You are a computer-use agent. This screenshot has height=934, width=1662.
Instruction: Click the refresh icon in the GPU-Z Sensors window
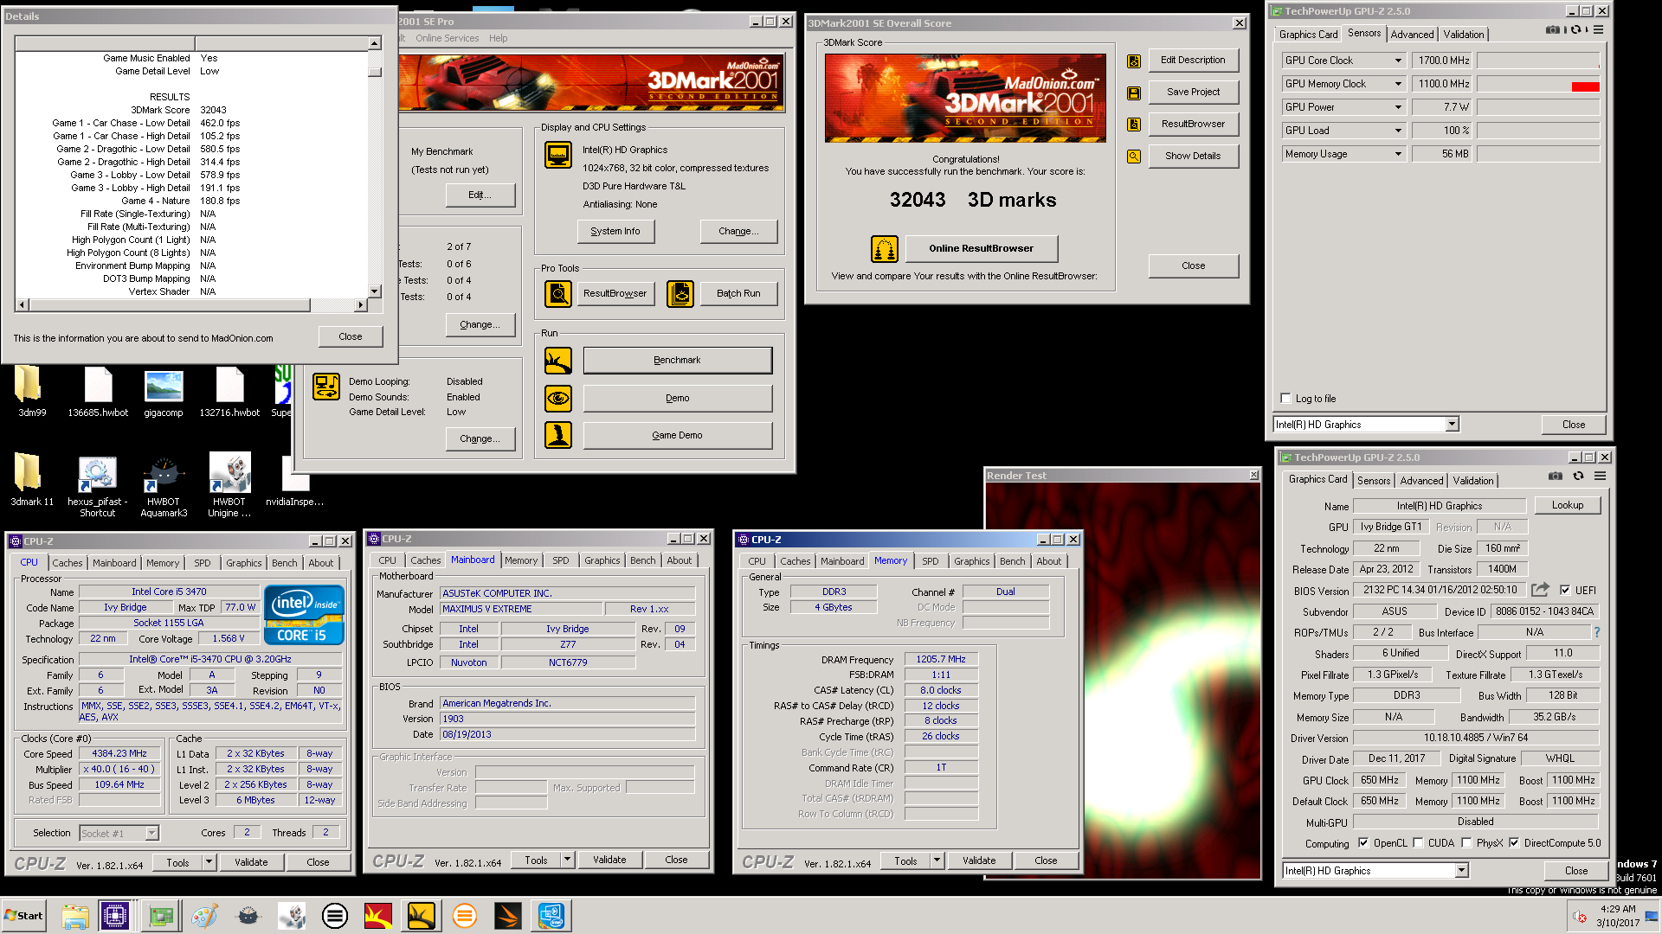(x=1576, y=30)
